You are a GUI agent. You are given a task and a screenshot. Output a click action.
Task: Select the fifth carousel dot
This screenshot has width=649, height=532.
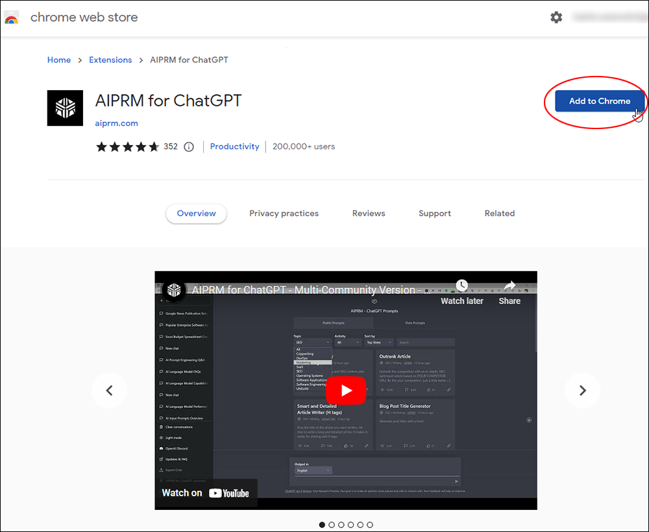(360, 525)
